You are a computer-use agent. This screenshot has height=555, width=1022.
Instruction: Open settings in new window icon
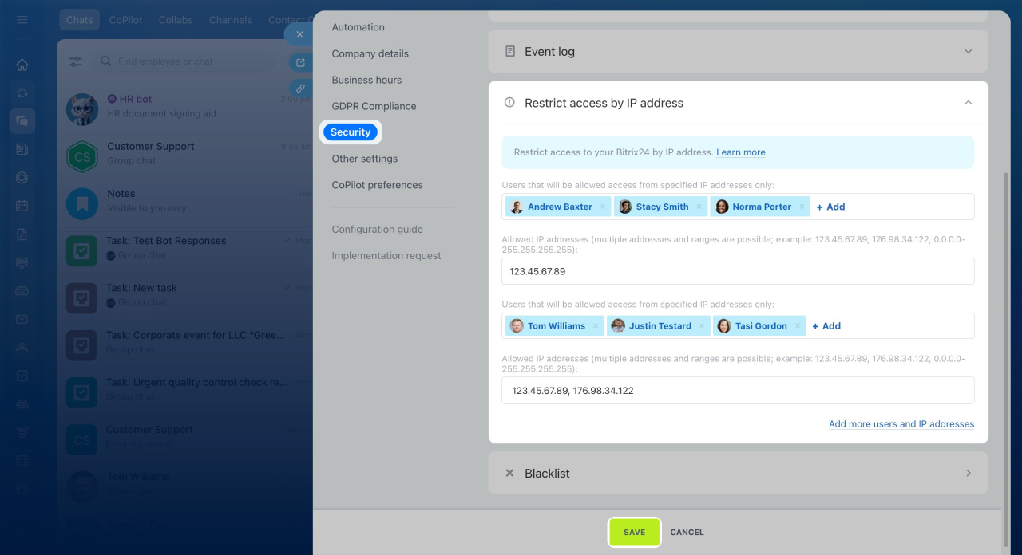click(300, 62)
